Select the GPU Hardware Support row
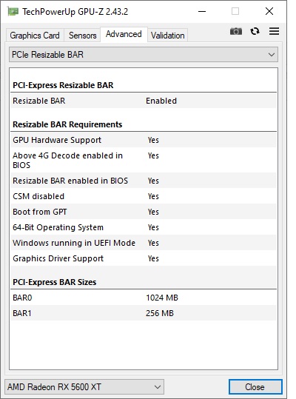This screenshot has height=399, width=296. pyautogui.click(x=144, y=140)
